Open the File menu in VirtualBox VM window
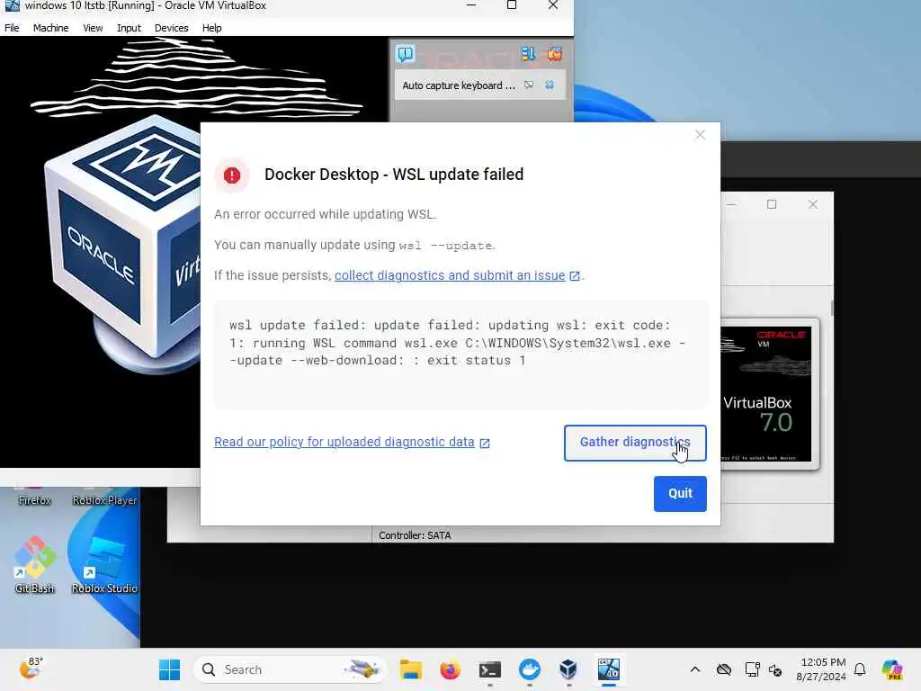This screenshot has height=691, width=921. click(12, 28)
